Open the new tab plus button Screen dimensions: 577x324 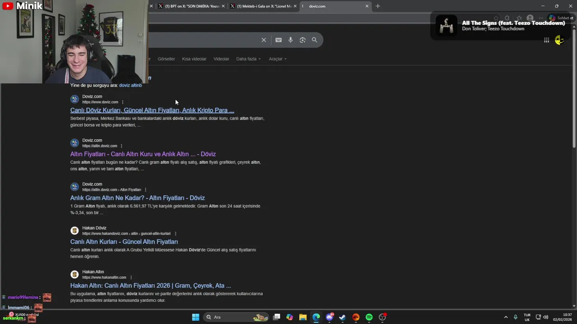pyautogui.click(x=378, y=6)
